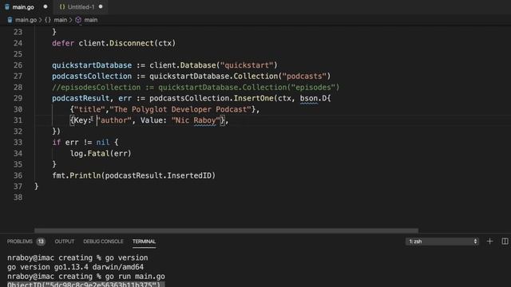Open the main function breadcrumb segment
This screenshot has height=287, width=511.
tap(90, 20)
